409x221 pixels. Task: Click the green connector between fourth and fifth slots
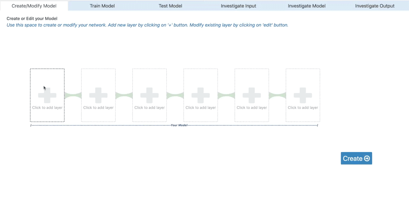tap(226, 95)
